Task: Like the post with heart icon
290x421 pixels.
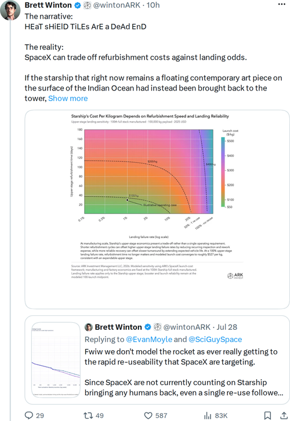Action: (x=148, y=415)
